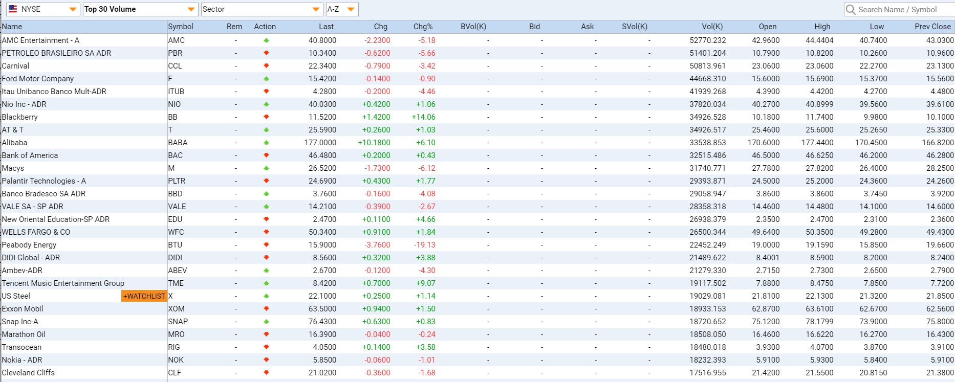
Task: Click the -19.13 change percent value
Action: click(425, 245)
